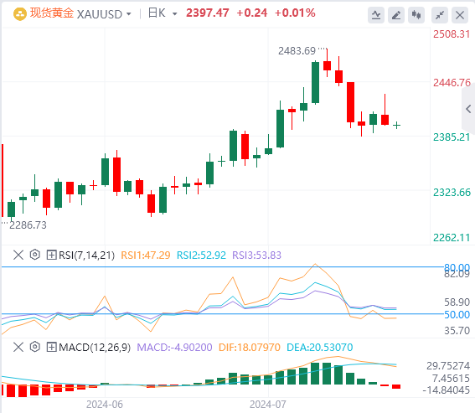The height and width of the screenshot is (413, 475).
Task: Switch chart type with candlestick icon
Action: (416, 15)
